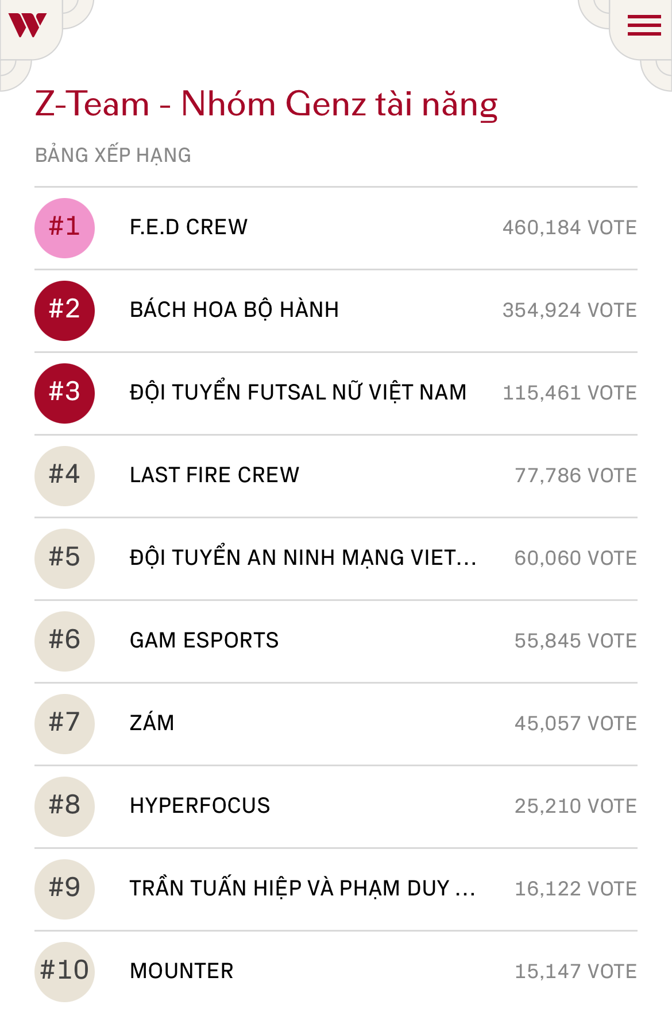Screen dimensions: 672x1024
Task: Click the red #3 rank badge
Action: click(64, 393)
